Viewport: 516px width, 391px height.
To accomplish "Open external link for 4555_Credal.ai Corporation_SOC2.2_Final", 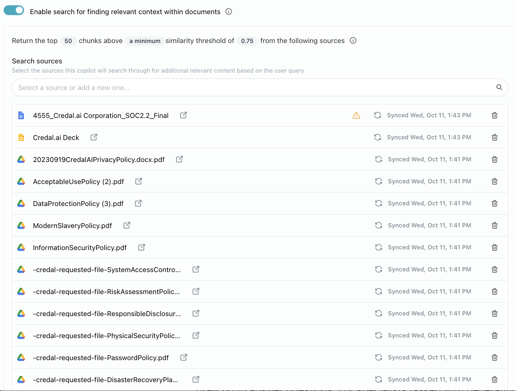I will tap(183, 115).
